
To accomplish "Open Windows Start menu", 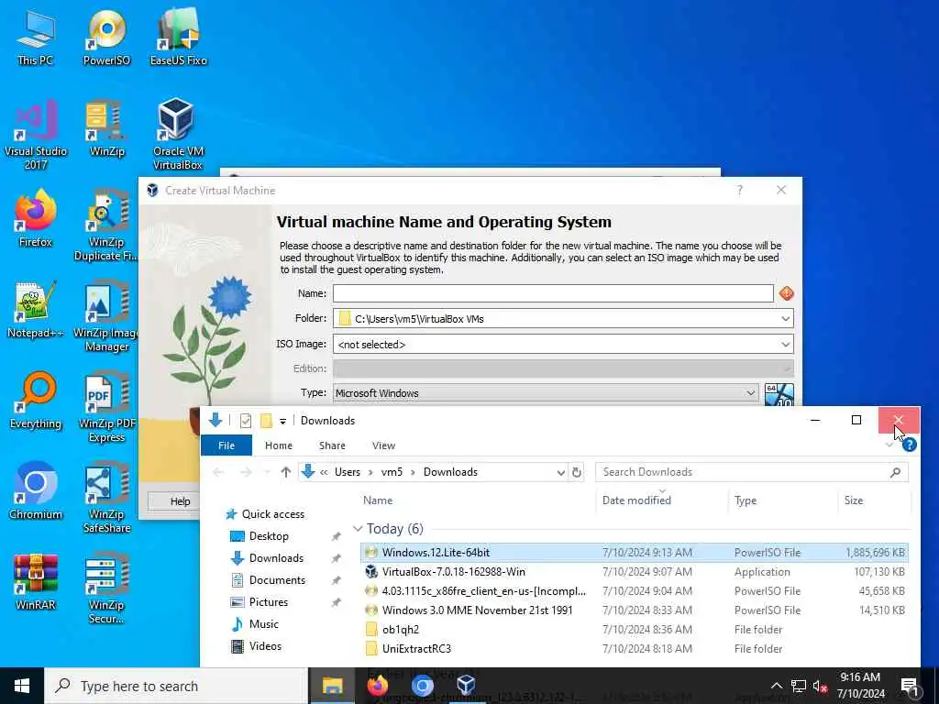I will coord(22,686).
